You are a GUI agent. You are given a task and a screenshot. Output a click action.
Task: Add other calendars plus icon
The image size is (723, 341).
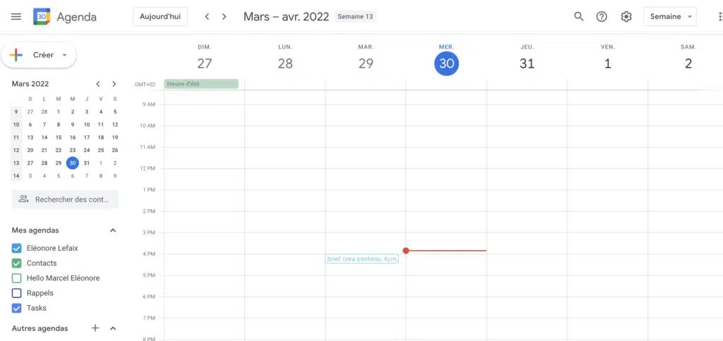point(95,328)
